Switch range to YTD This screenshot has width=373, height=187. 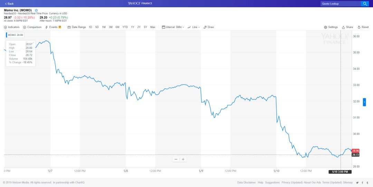(x=125, y=27)
